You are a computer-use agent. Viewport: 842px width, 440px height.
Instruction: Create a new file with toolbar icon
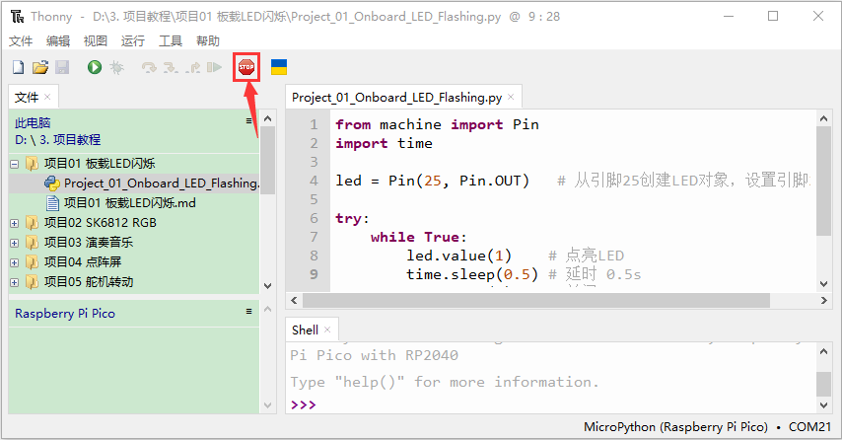[x=19, y=67]
